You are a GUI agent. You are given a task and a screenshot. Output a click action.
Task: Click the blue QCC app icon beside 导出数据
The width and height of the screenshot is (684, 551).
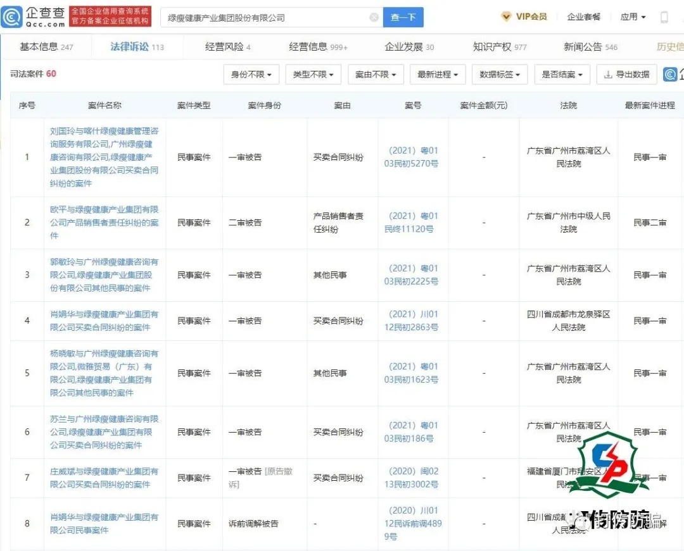670,74
